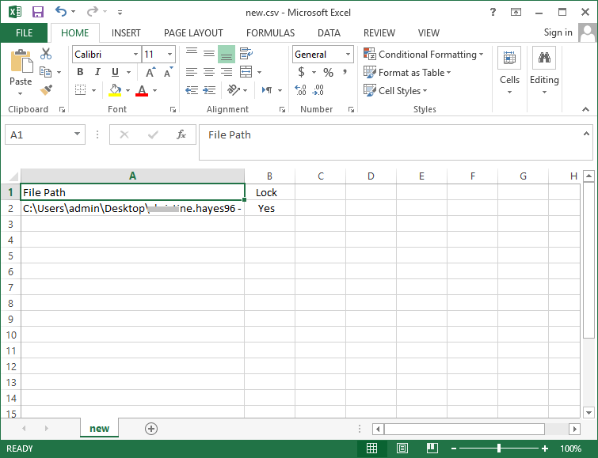
Task: Click the text direction icon
Action: [x=267, y=90]
